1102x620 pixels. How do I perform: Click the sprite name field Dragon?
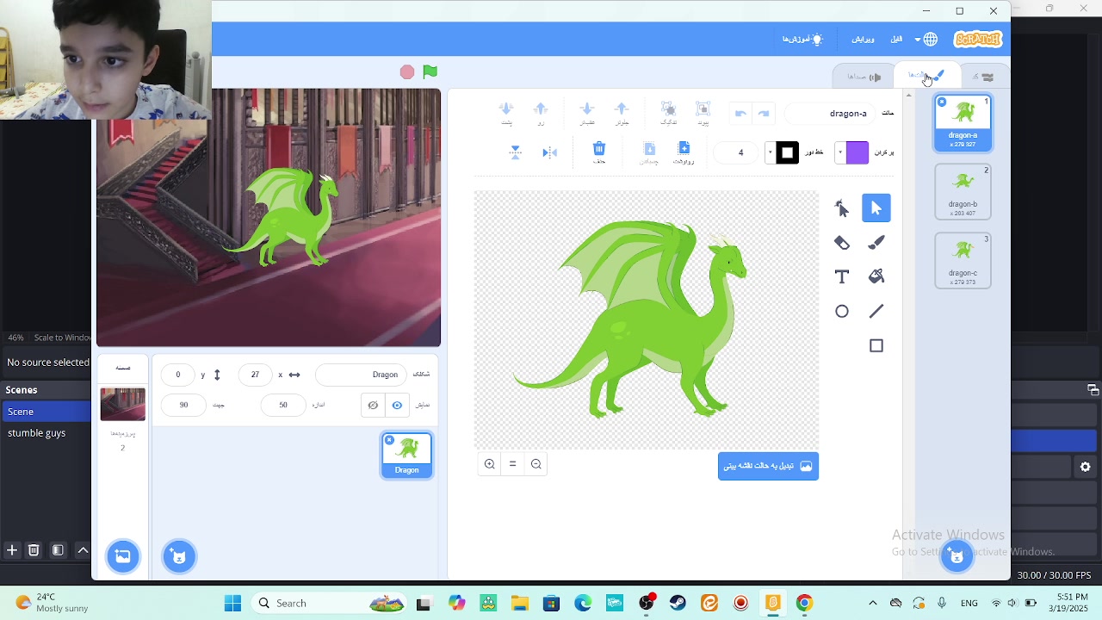(x=361, y=375)
